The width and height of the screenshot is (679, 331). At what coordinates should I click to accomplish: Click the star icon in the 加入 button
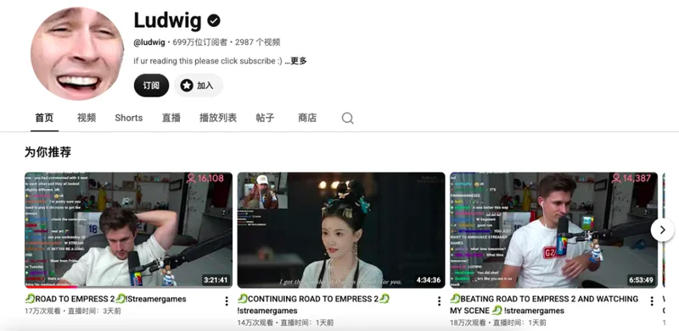[x=187, y=86]
